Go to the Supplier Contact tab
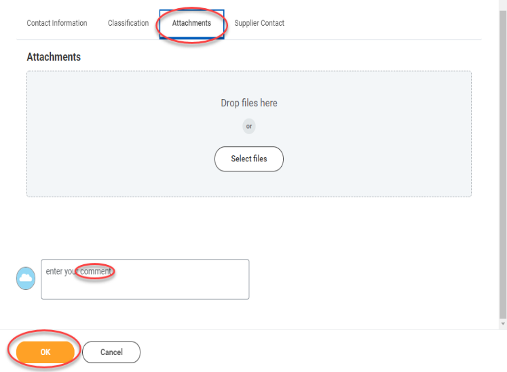Viewport: 507px width, 372px height. [259, 23]
